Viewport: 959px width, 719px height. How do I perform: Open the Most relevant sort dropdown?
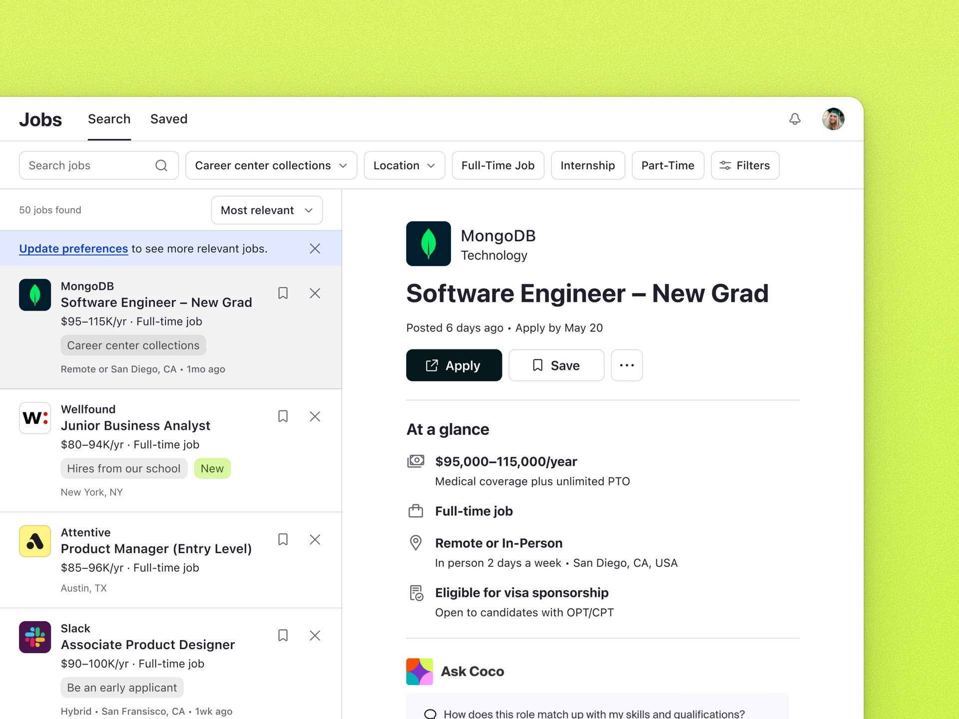[267, 210]
